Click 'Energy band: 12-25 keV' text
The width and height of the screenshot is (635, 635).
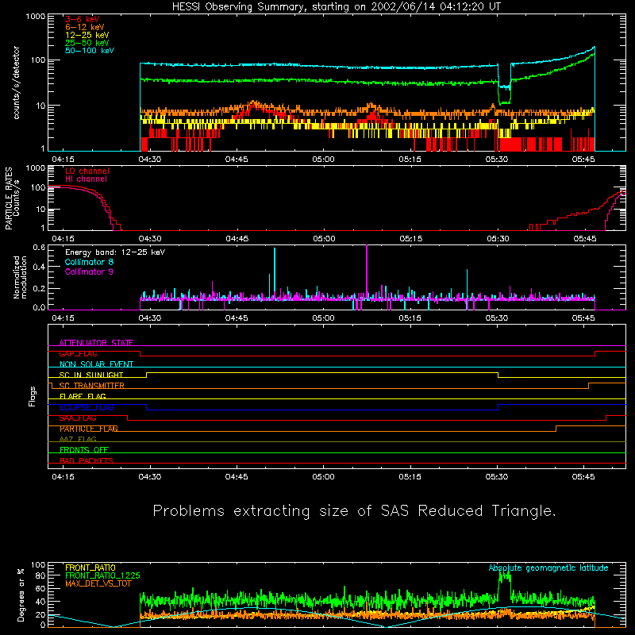pos(115,252)
